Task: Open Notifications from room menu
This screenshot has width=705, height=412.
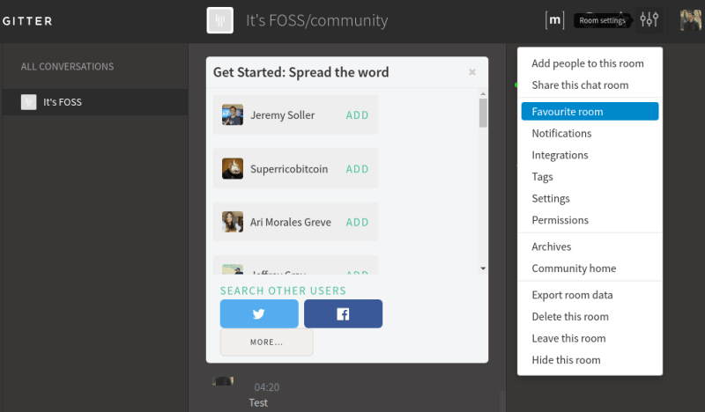Action: tap(561, 134)
